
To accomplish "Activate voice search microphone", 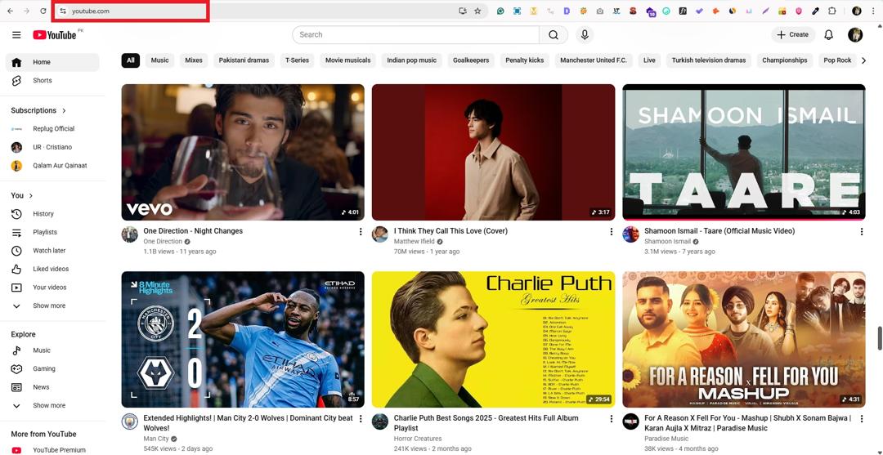I will tap(585, 35).
